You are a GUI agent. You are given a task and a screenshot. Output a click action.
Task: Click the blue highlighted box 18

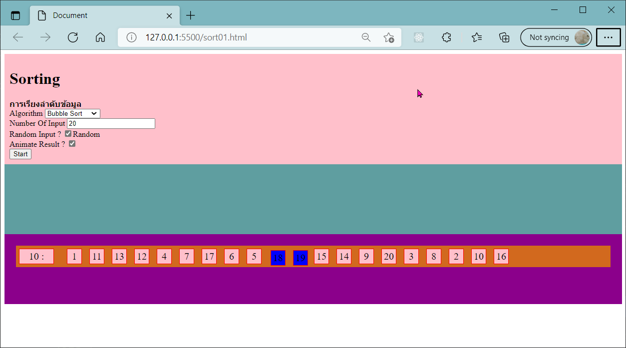[x=278, y=258]
